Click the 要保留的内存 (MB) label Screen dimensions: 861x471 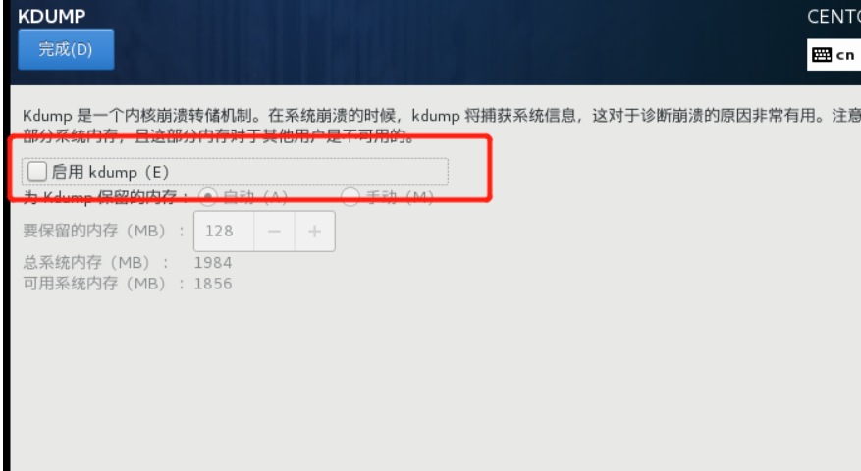103,231
